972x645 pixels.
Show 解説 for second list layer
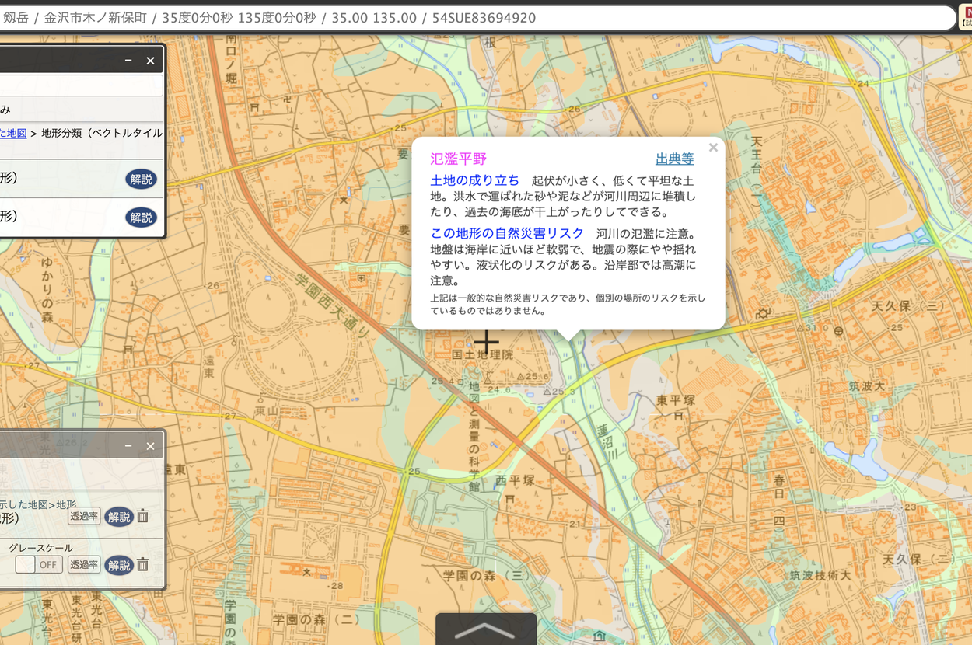click(x=141, y=218)
